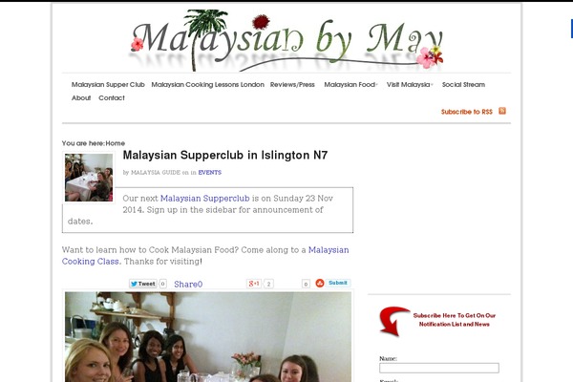The height and width of the screenshot is (382, 573).
Task: Click into the Name input field
Action: (439, 368)
